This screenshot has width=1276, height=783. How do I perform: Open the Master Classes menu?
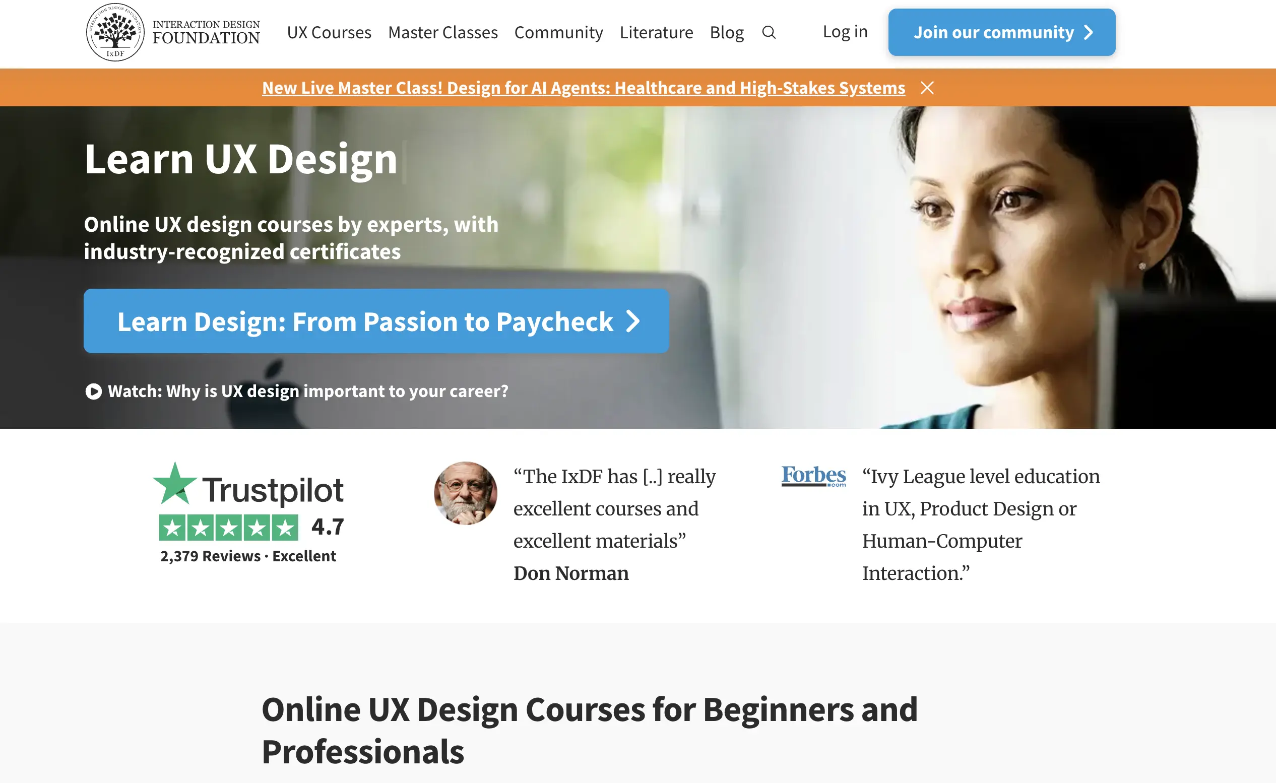pos(443,32)
